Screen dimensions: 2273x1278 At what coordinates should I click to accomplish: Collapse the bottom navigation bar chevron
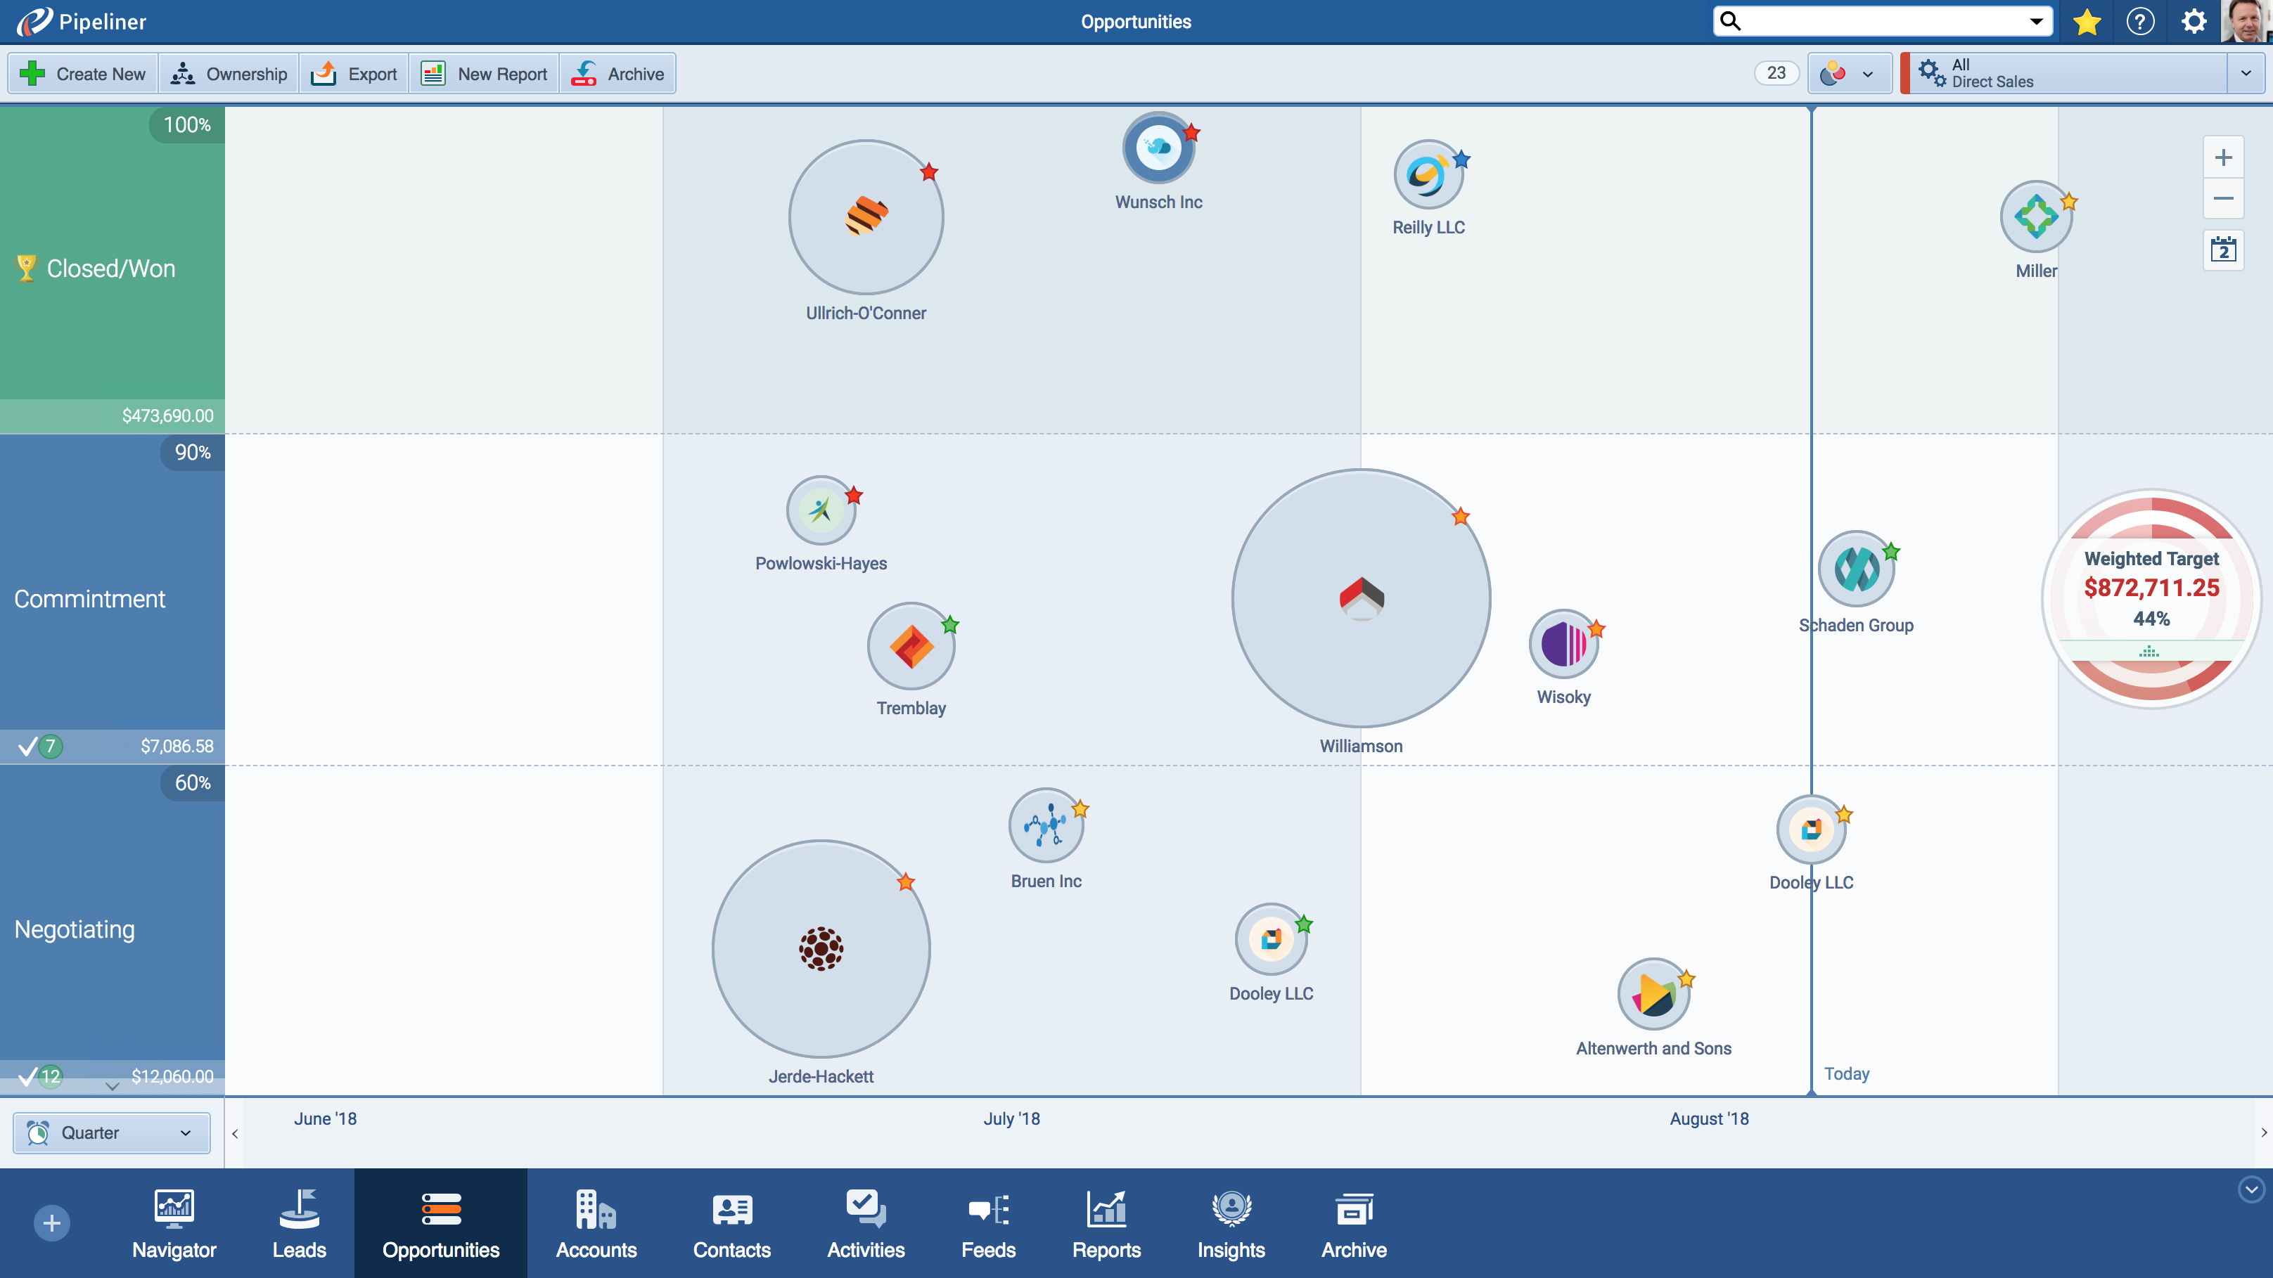point(2251,1189)
